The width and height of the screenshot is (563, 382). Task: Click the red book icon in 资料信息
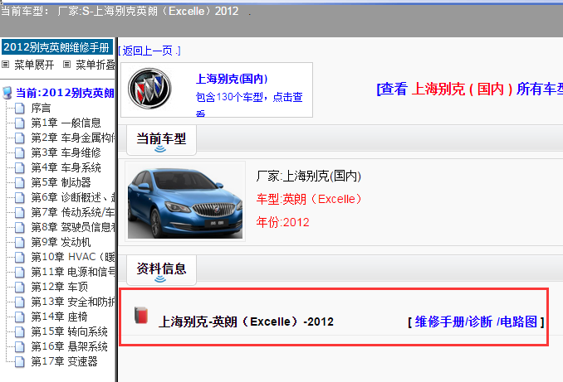141,316
